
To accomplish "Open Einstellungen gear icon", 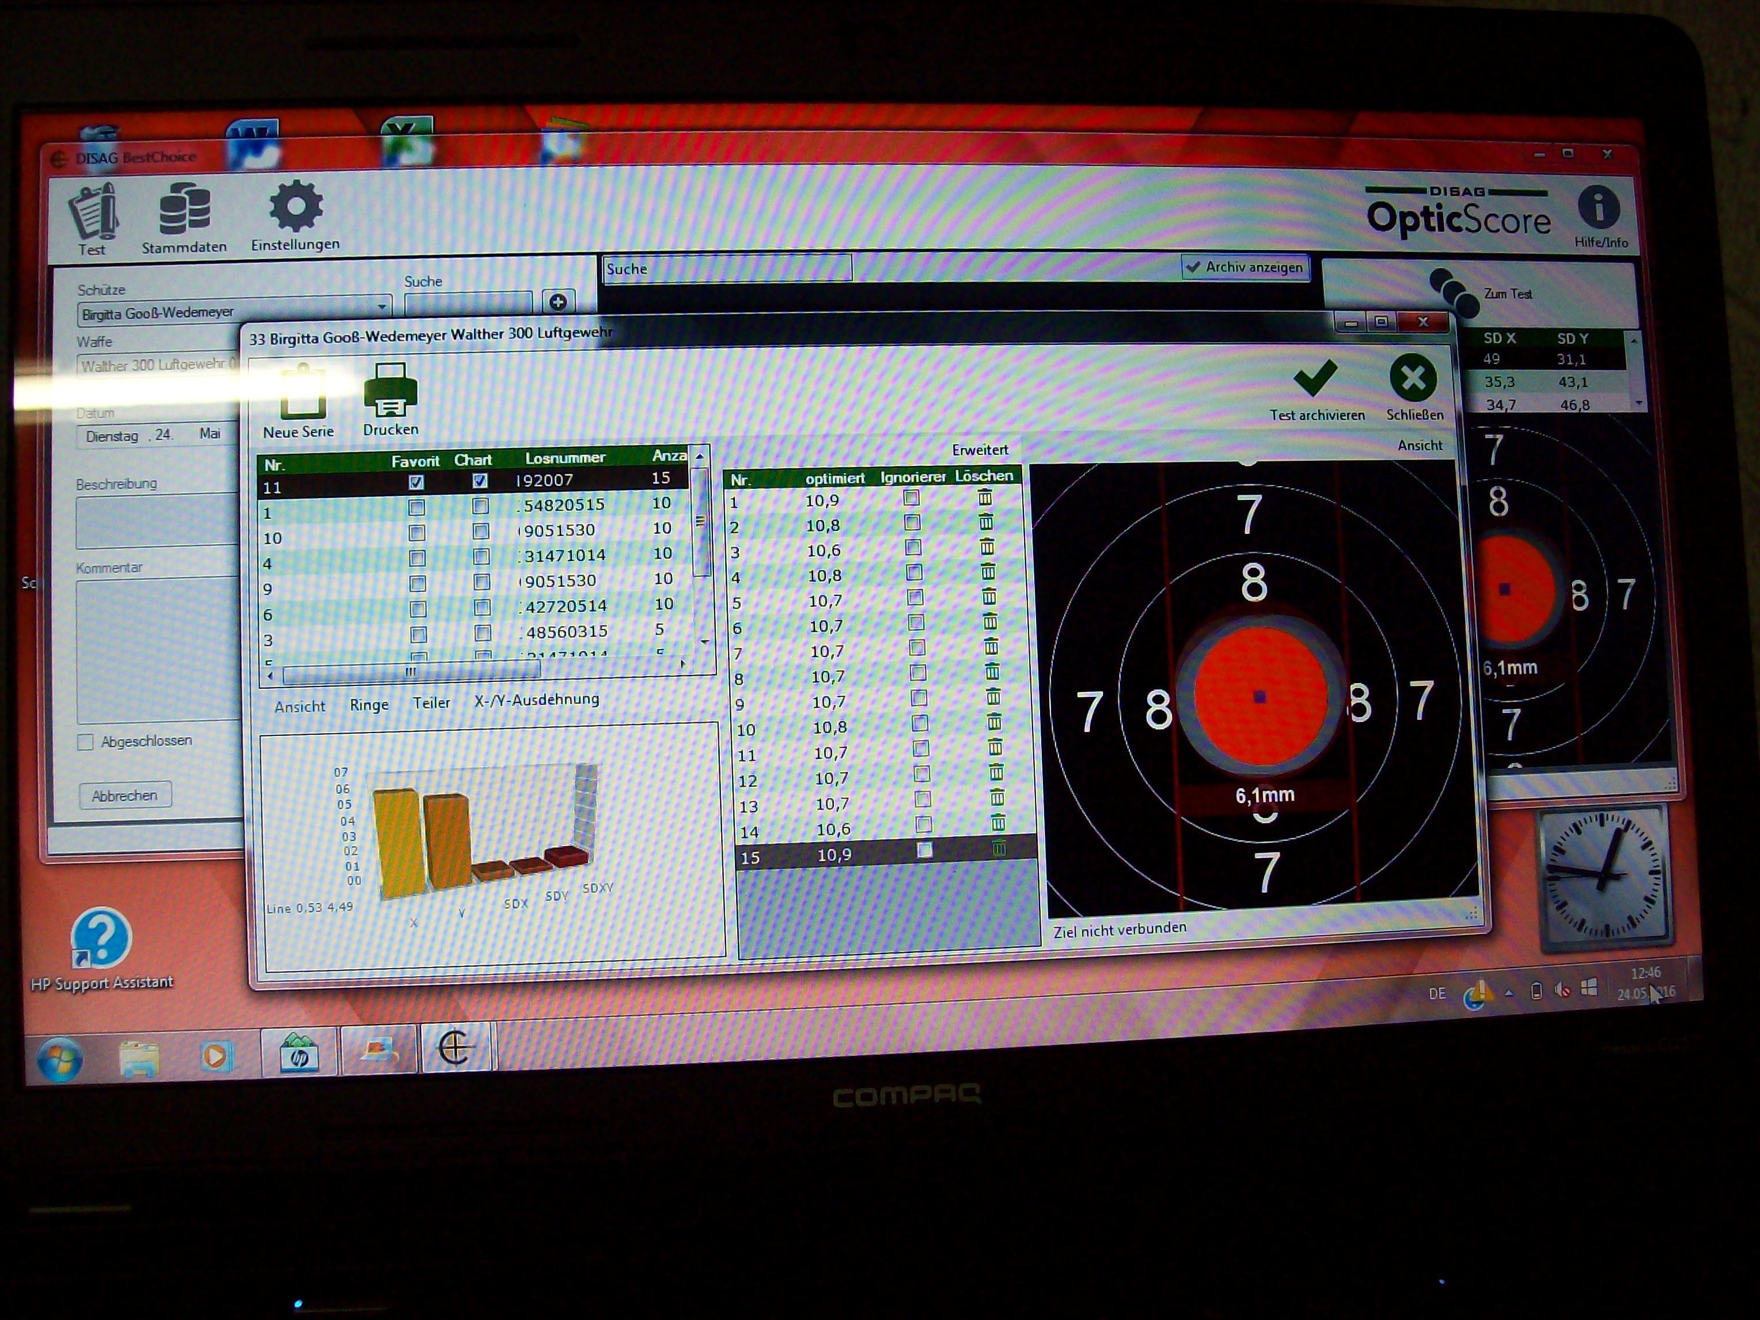I will point(295,206).
